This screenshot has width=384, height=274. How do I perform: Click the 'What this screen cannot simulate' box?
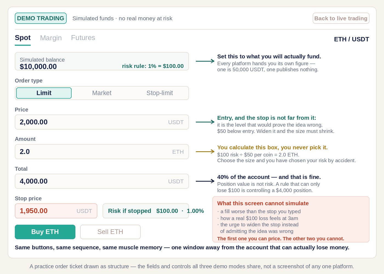tap(291, 219)
